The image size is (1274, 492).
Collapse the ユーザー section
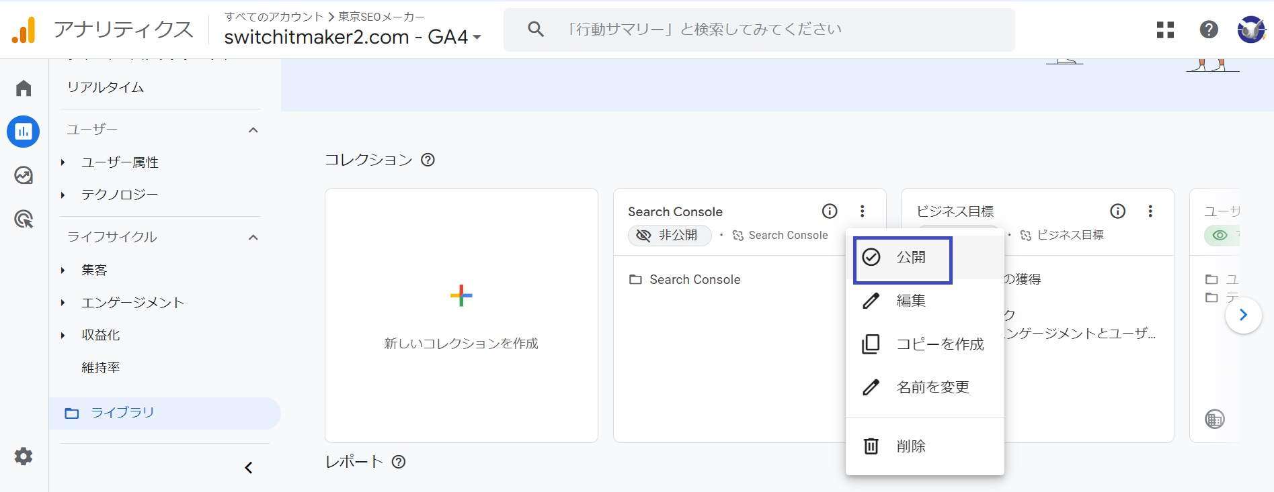[253, 130]
